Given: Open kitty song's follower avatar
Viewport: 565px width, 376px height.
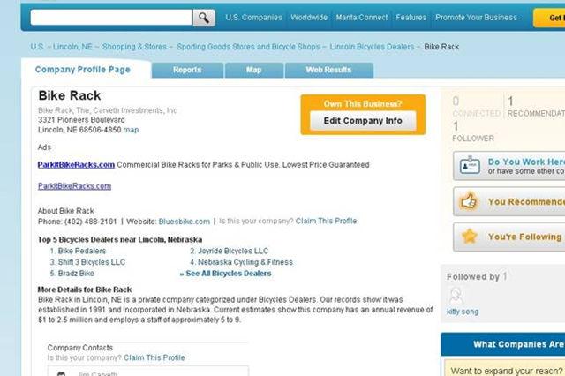Looking at the screenshot, I should [x=456, y=296].
